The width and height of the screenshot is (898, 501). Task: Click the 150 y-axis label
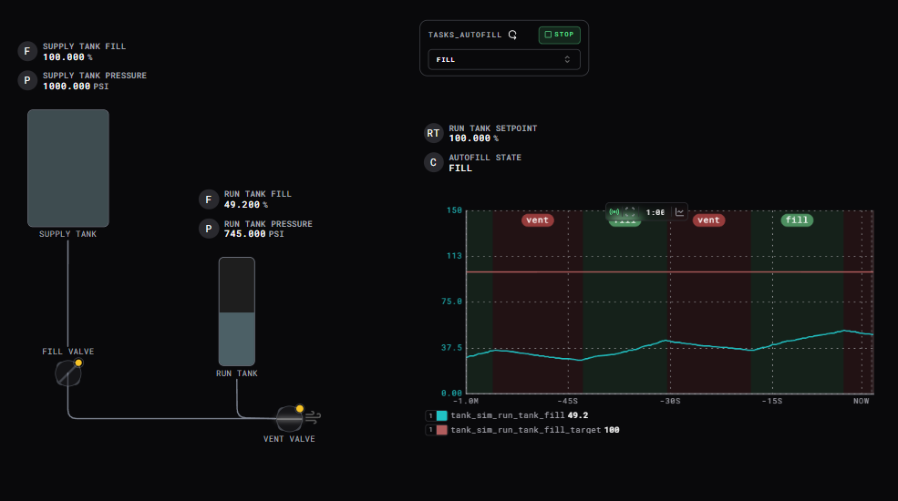coord(454,210)
